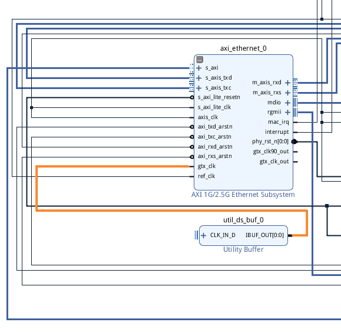The height and width of the screenshot is (332, 341).
Task: Click the Utility Buffer label
Action: pyautogui.click(x=243, y=249)
